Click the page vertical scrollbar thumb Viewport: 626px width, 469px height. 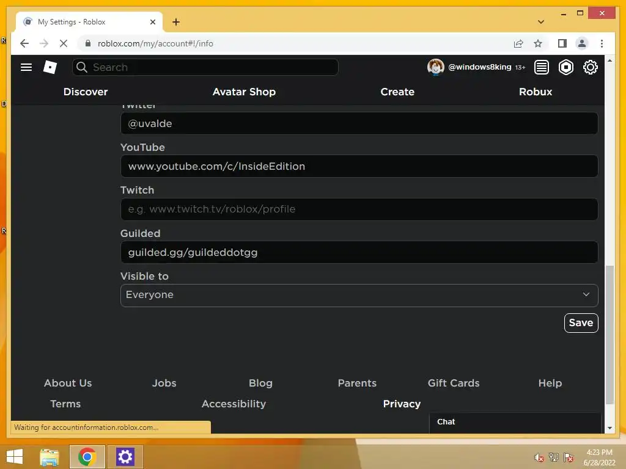coord(609,335)
